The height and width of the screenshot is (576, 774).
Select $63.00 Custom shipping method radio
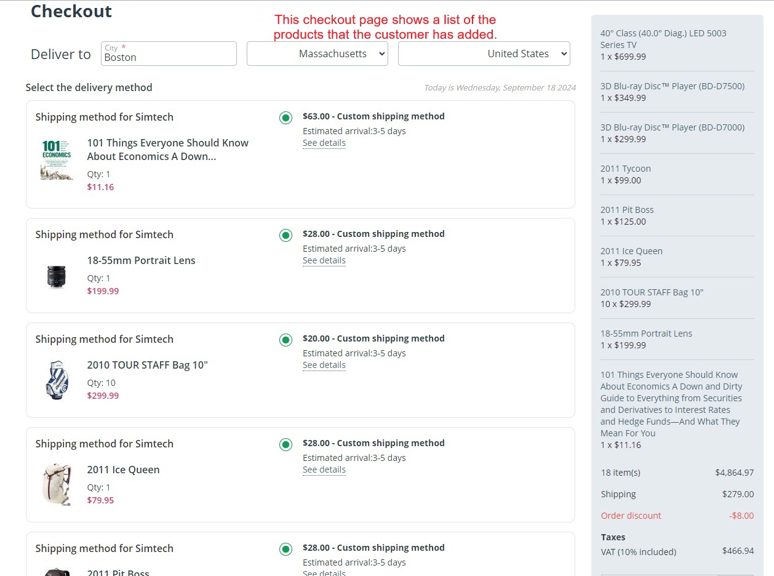(285, 118)
